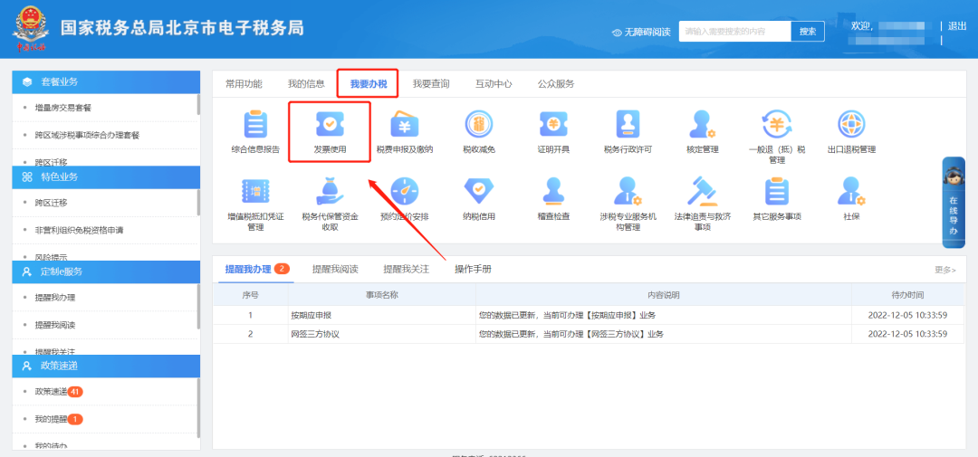Click the 定制e服务 panel scrollbar
978x457 pixels.
(x=198, y=306)
